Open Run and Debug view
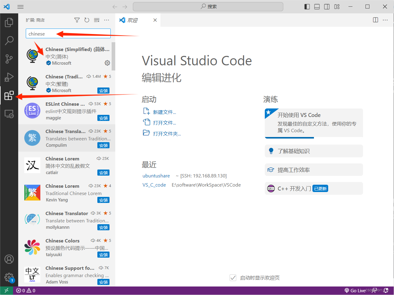The image size is (394, 295). (x=9, y=77)
